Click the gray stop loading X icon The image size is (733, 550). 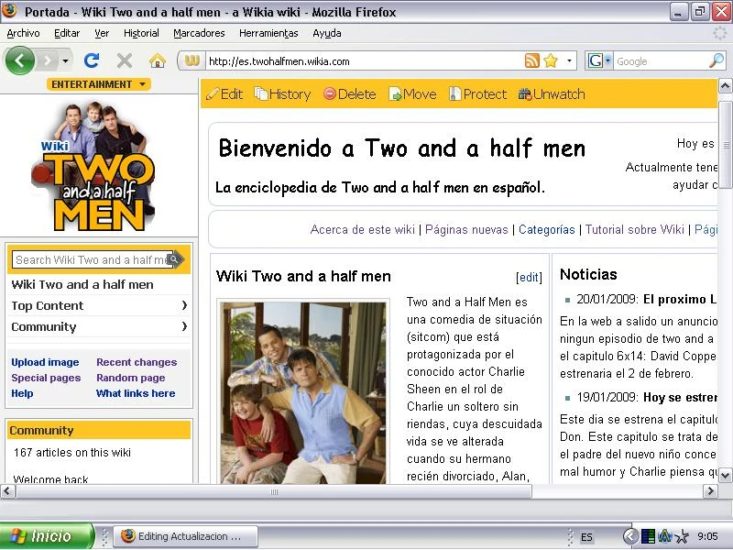click(x=125, y=60)
